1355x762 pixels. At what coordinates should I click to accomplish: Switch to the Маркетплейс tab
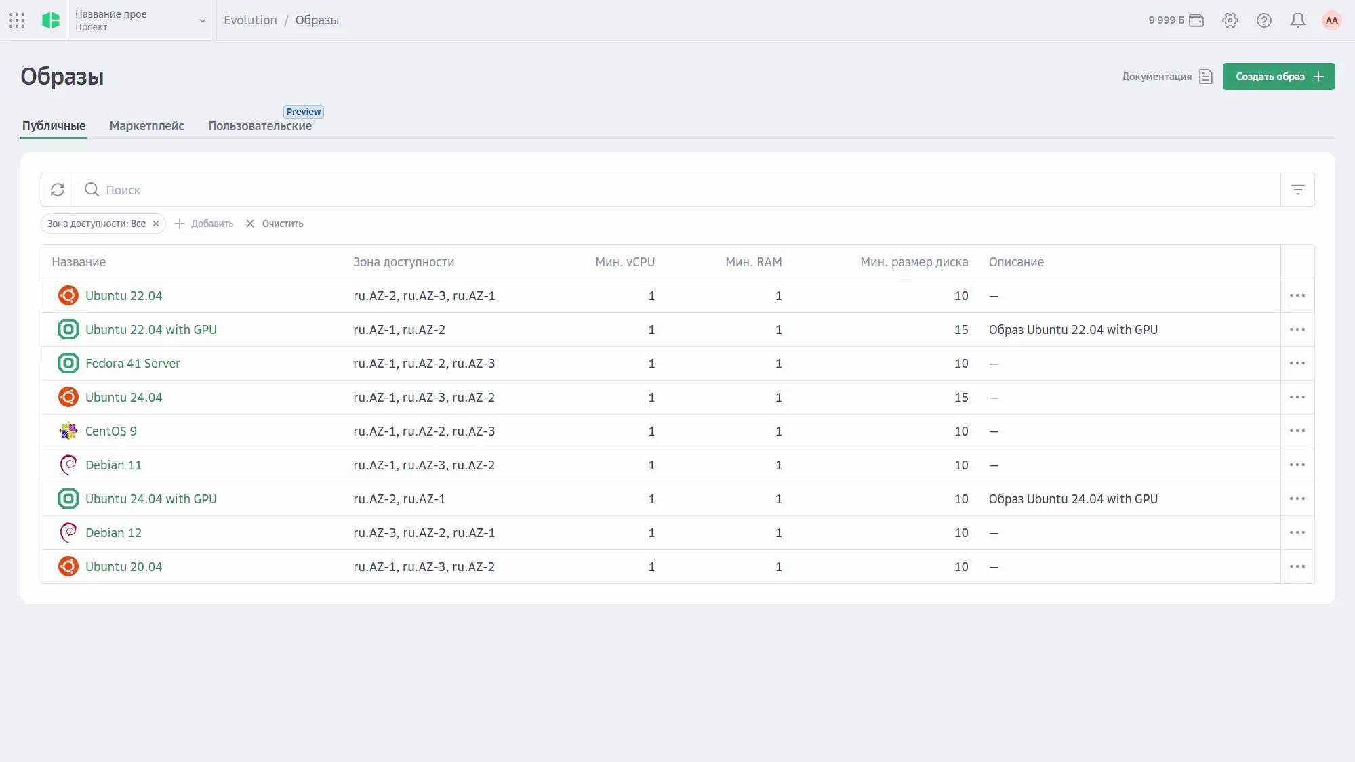click(146, 126)
